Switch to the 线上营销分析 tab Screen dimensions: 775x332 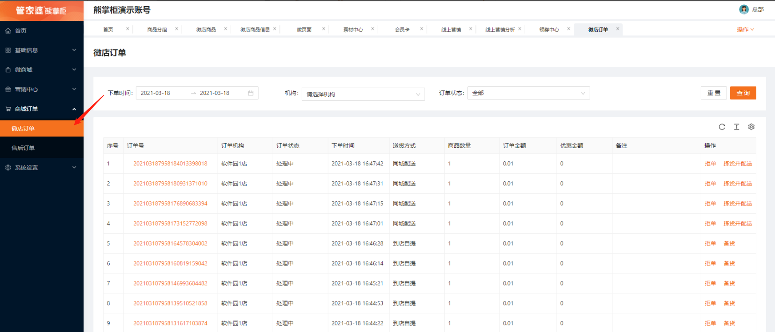pos(500,30)
